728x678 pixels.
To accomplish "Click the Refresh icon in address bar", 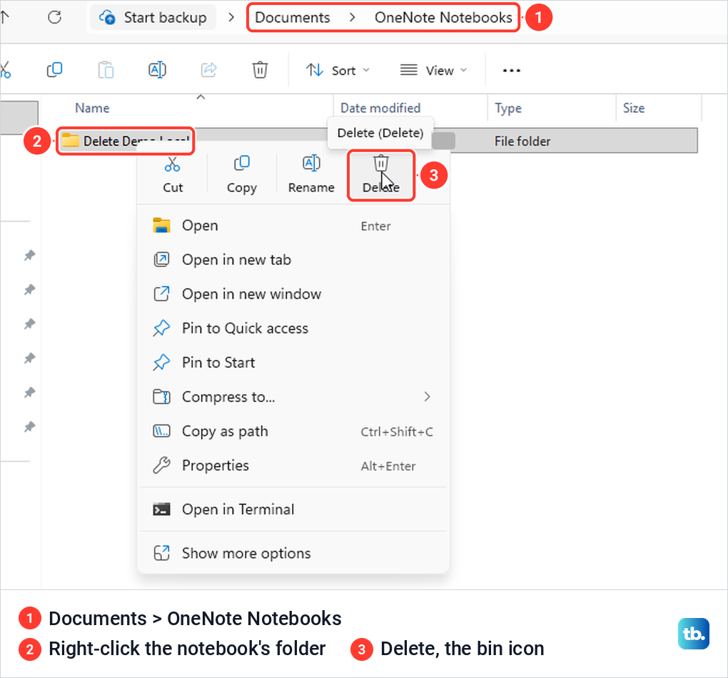I will coord(55,18).
